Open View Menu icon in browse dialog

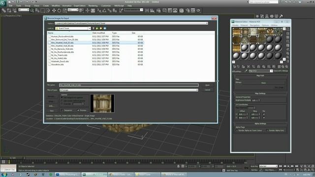[x=105, y=29]
